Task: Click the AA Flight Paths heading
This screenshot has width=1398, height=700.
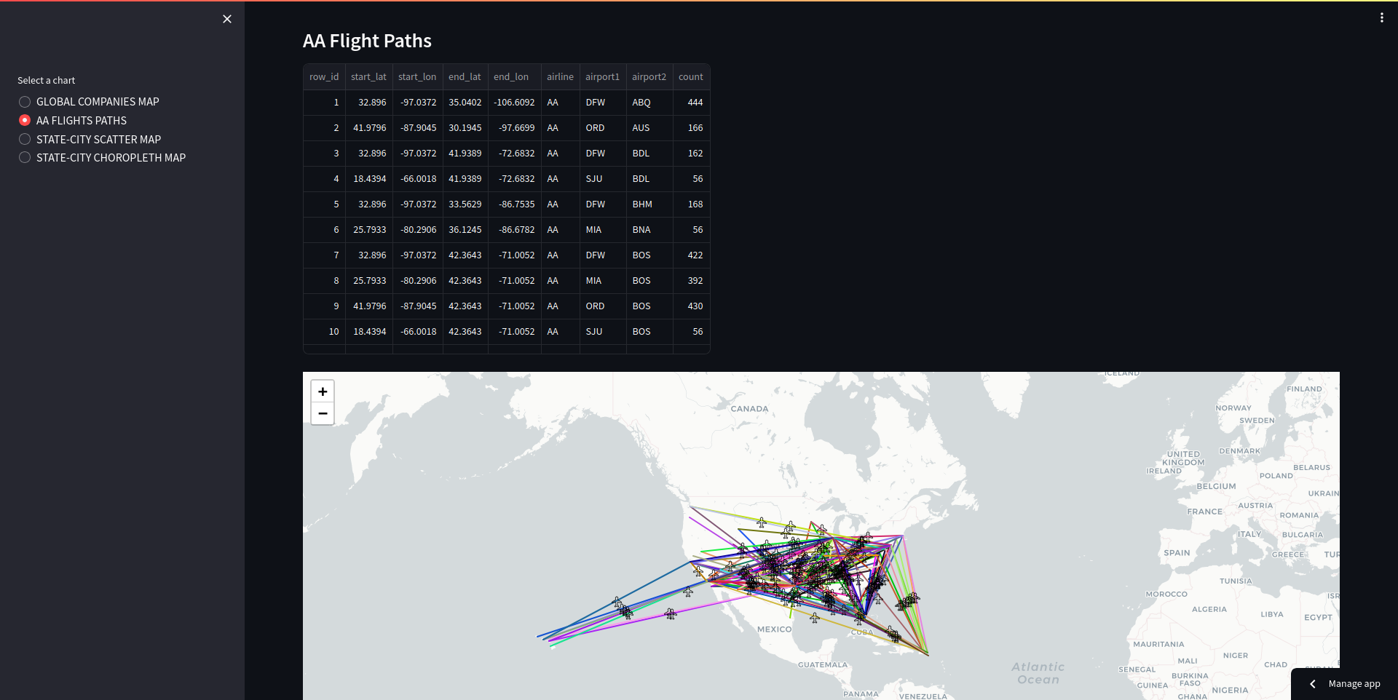Action: (367, 41)
